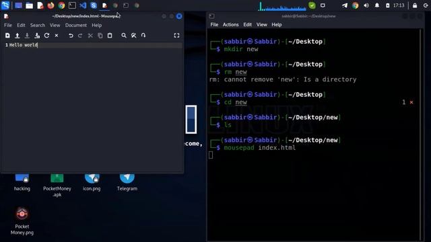Image resolution: width=431 pixels, height=242 pixels.
Task: Click the 'mkdir new' command in terminal
Action: 241,49
